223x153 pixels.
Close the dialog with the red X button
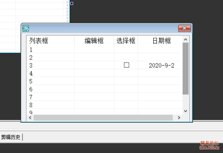(x=184, y=28)
